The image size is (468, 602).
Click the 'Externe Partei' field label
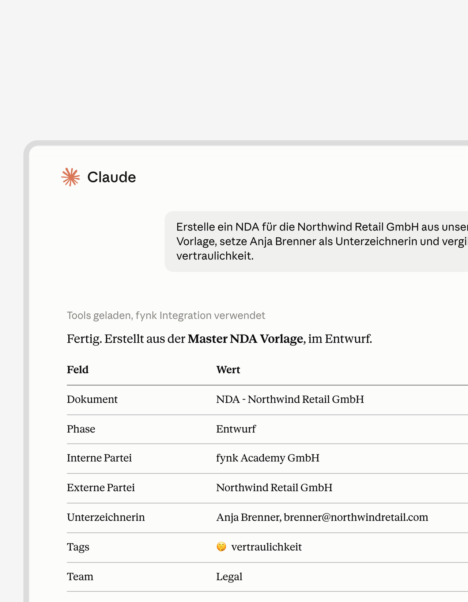coord(101,488)
